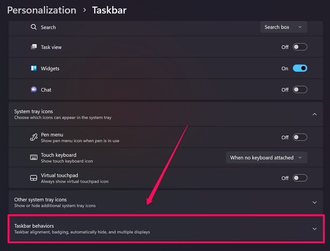Enable the Chat toggle
Screen dimensions: 330x251
[x=300, y=90]
